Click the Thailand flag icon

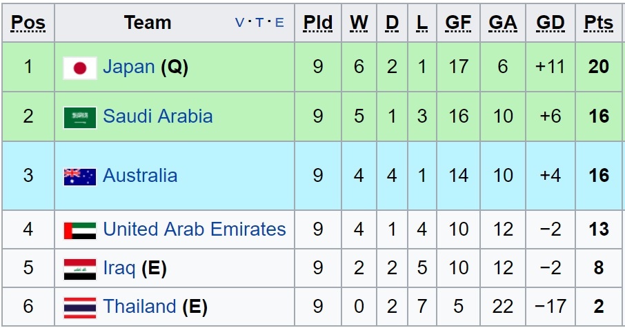click(80, 307)
